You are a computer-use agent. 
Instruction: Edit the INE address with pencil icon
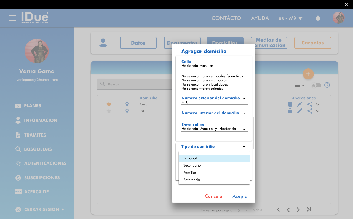(299, 111)
